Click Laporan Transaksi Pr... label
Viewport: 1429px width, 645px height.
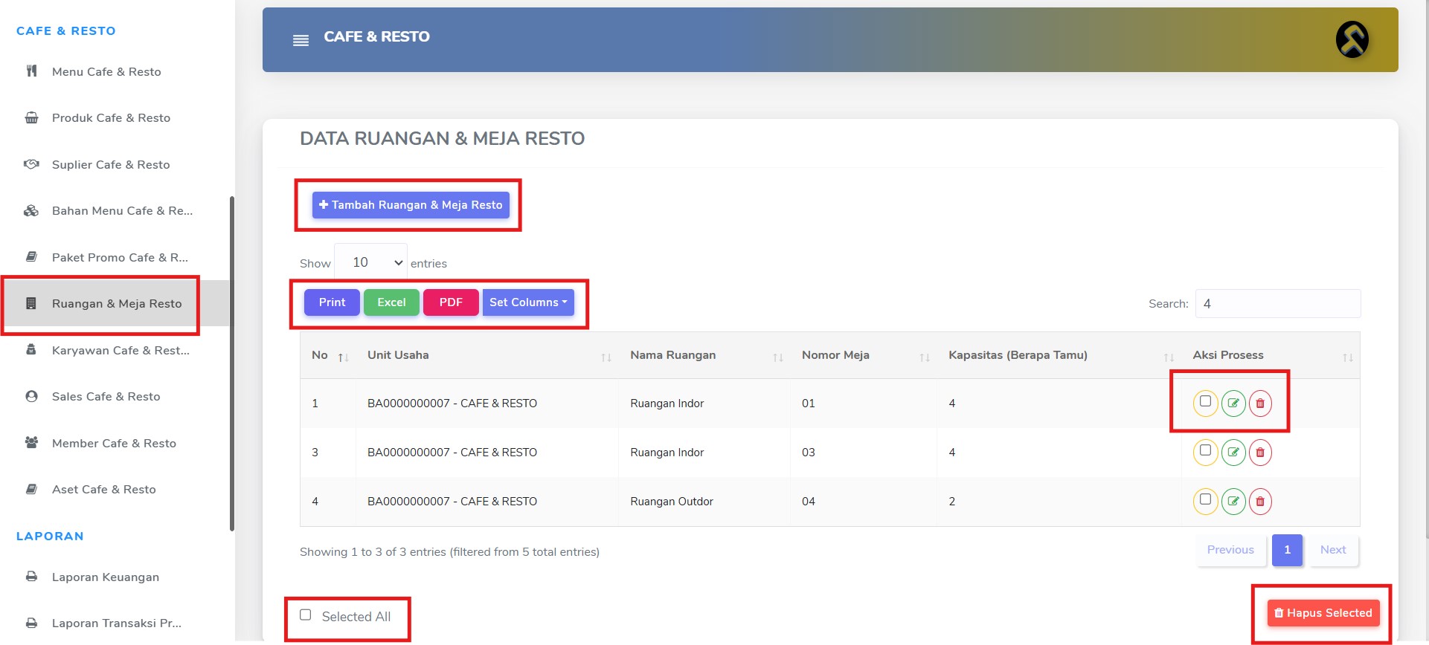click(x=117, y=623)
